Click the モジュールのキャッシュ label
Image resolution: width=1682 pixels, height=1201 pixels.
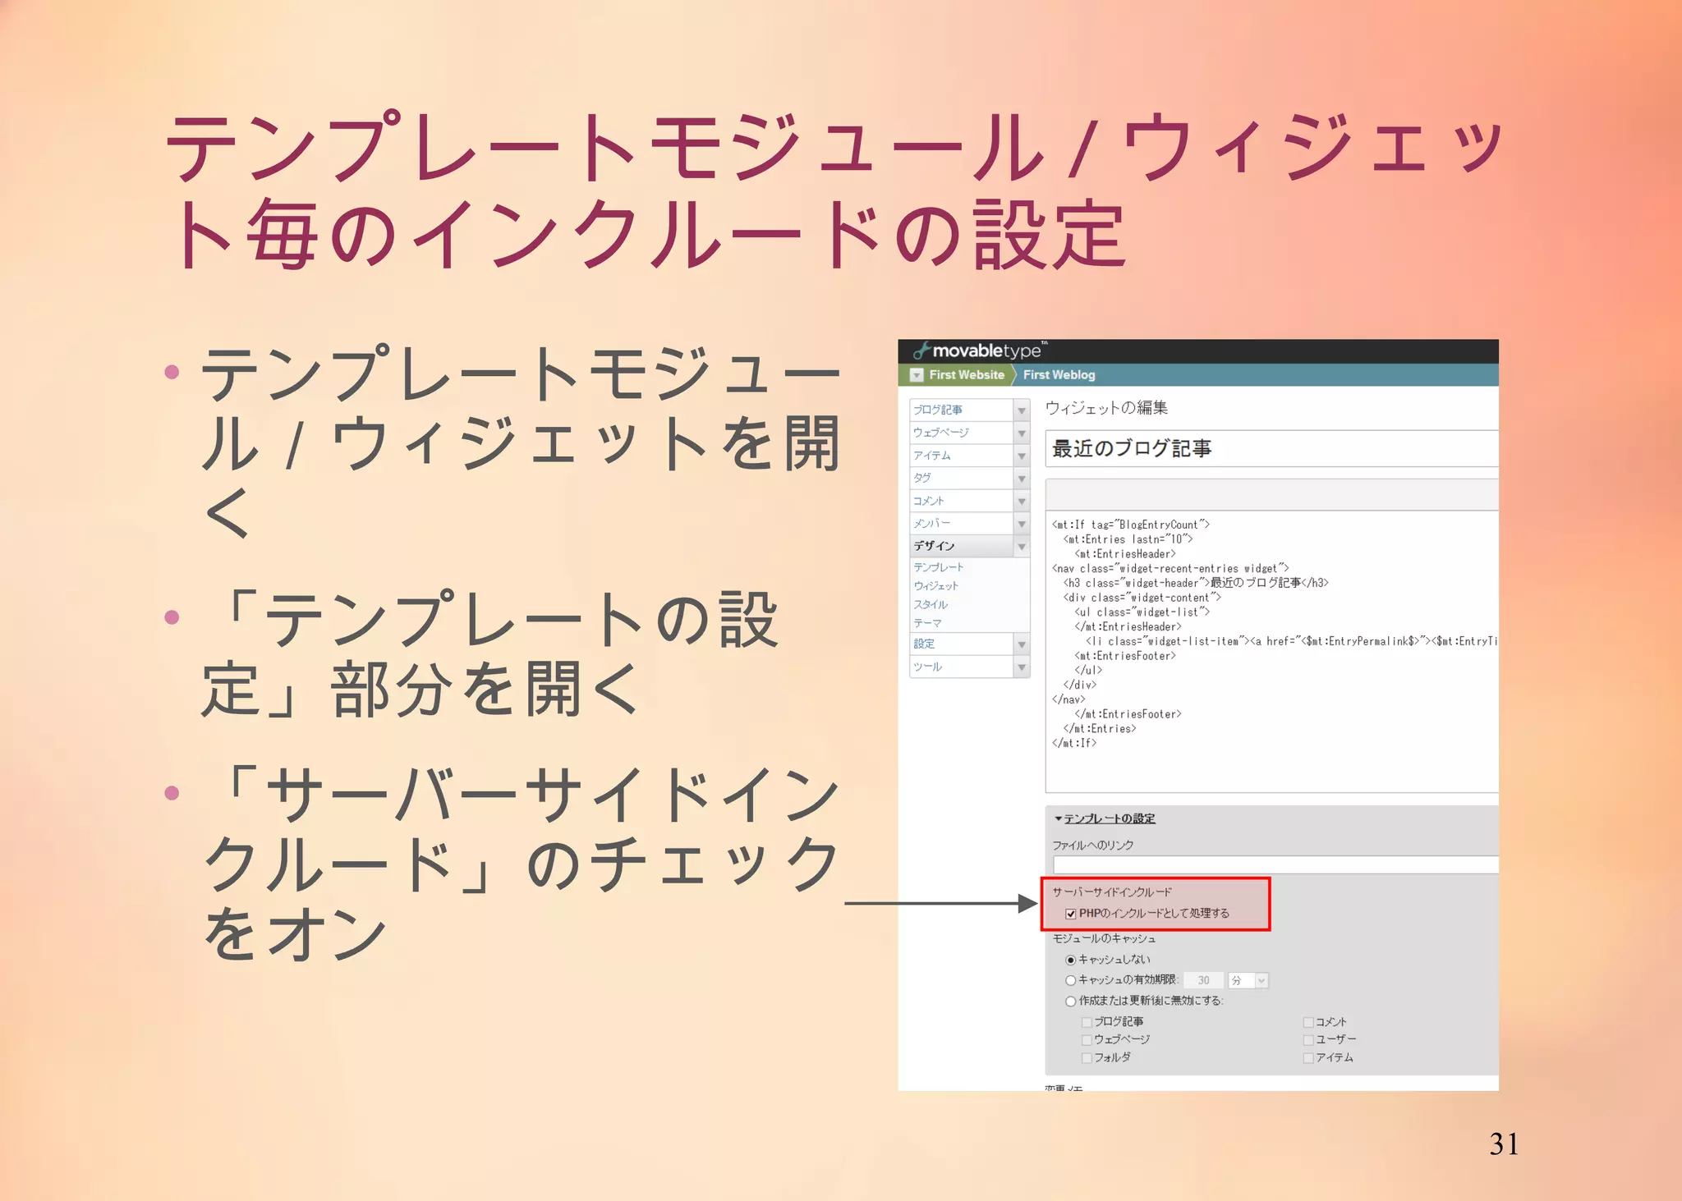click(1104, 938)
